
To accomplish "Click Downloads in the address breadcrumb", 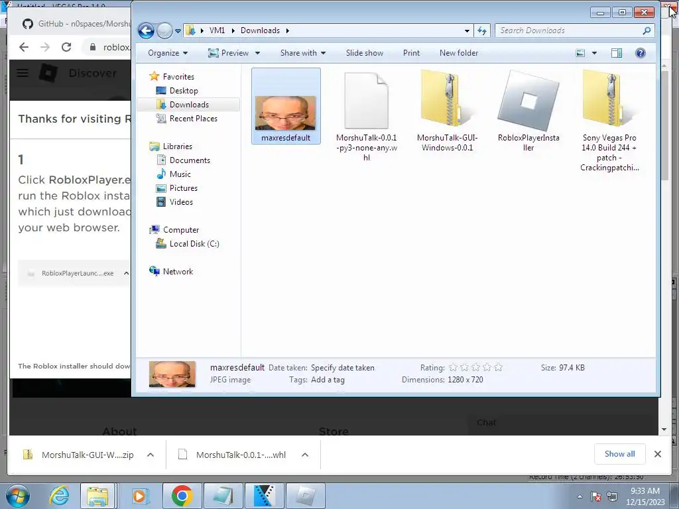I will coord(260,30).
